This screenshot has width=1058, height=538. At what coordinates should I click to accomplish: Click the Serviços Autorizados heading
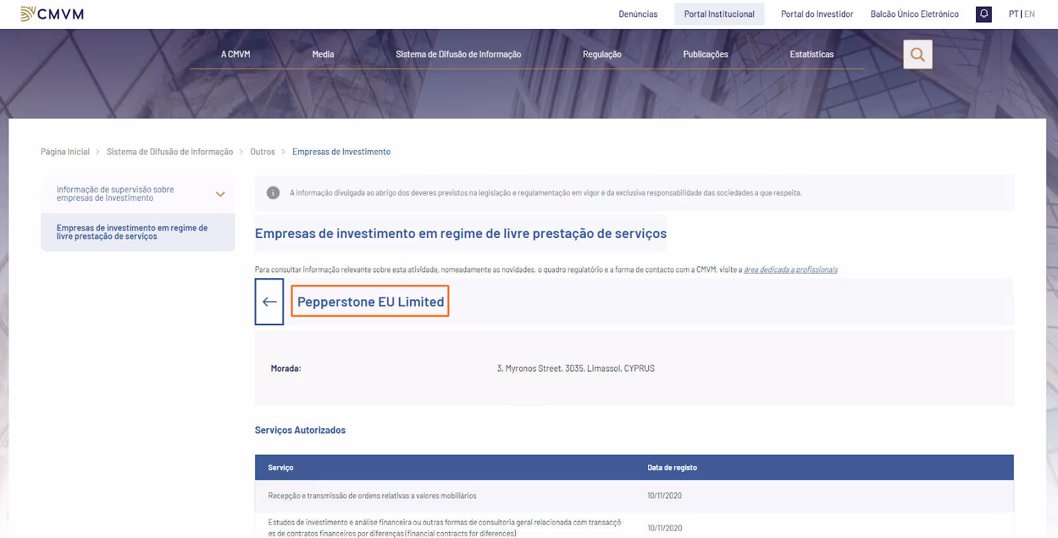300,430
